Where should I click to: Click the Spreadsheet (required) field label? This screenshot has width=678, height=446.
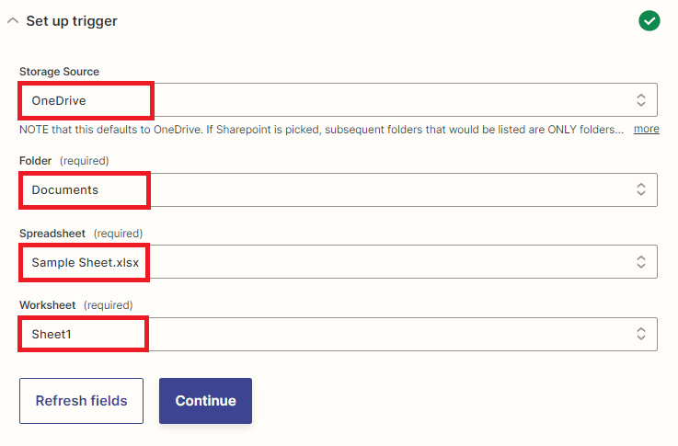pyautogui.click(x=81, y=233)
